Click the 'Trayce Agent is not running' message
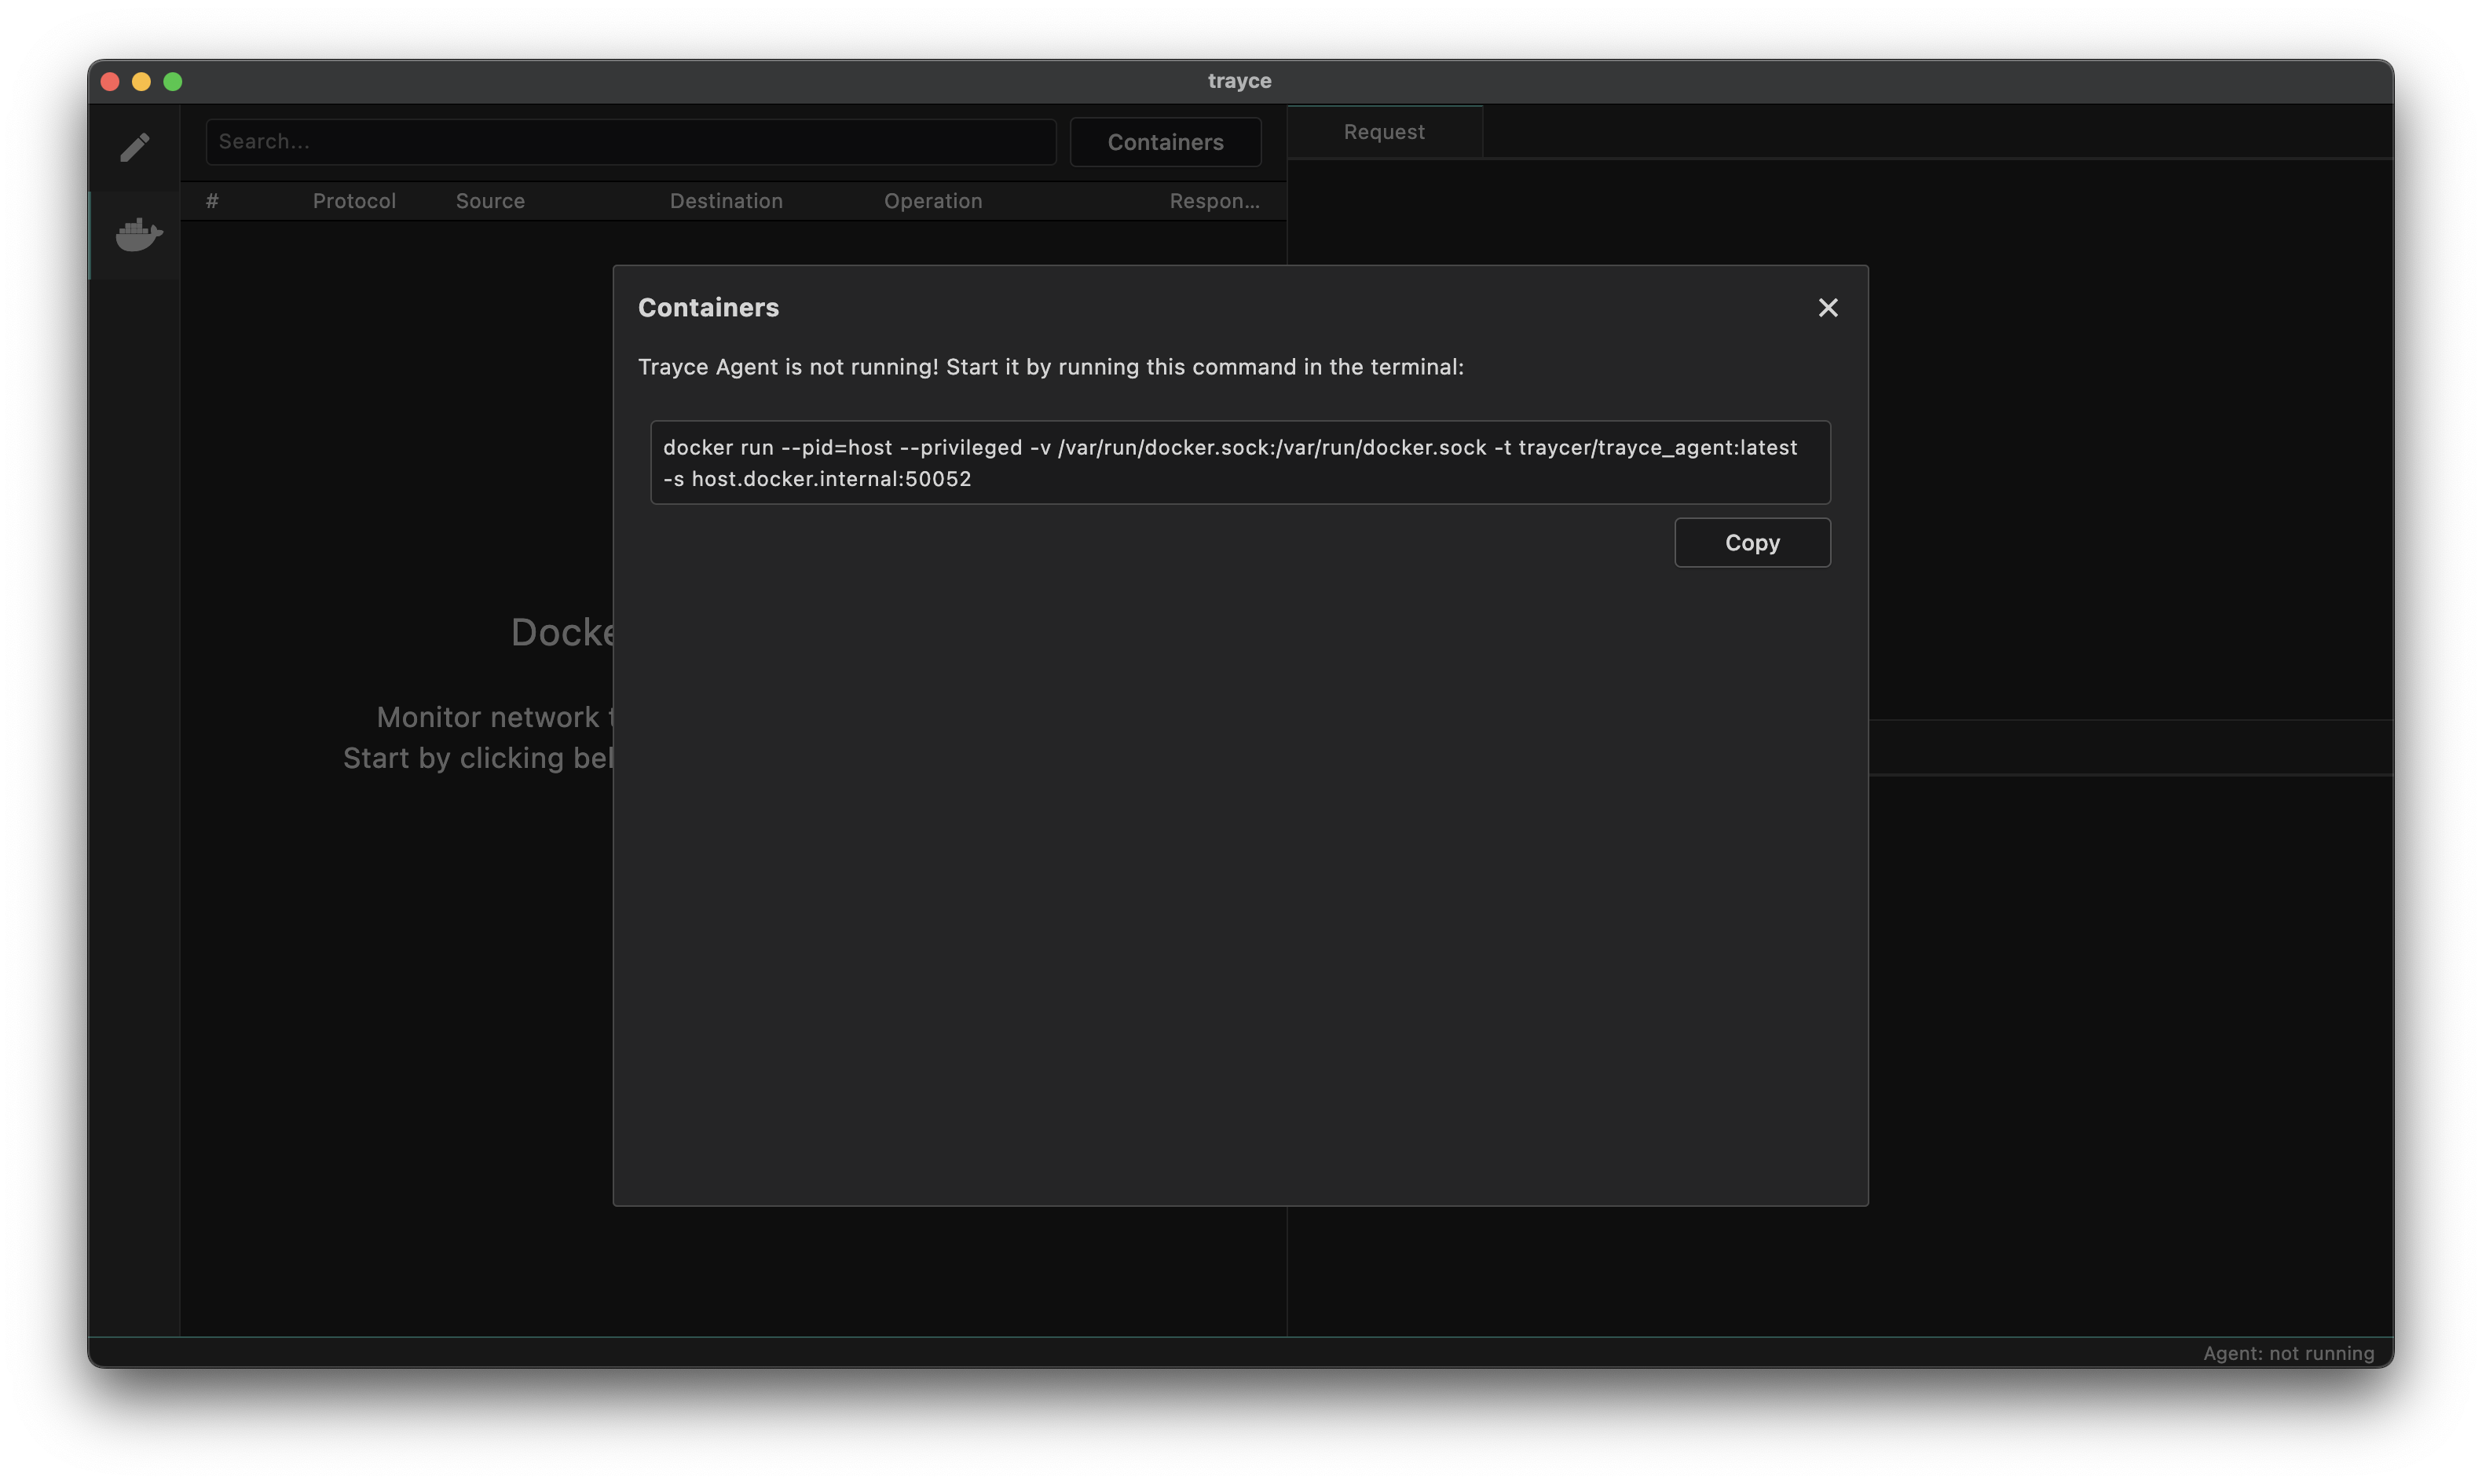This screenshot has width=2482, height=1484. click(x=1051, y=367)
